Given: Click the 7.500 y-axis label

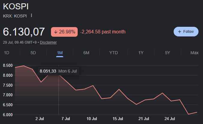Looking at the screenshot, I should pyautogui.click(x=8, y=85).
